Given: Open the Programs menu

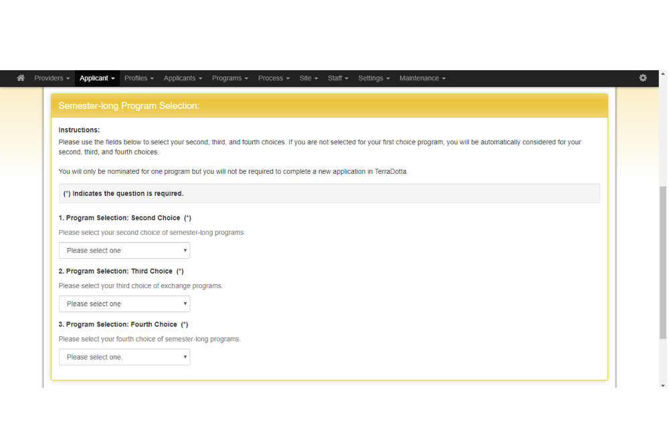Looking at the screenshot, I should click(x=230, y=78).
